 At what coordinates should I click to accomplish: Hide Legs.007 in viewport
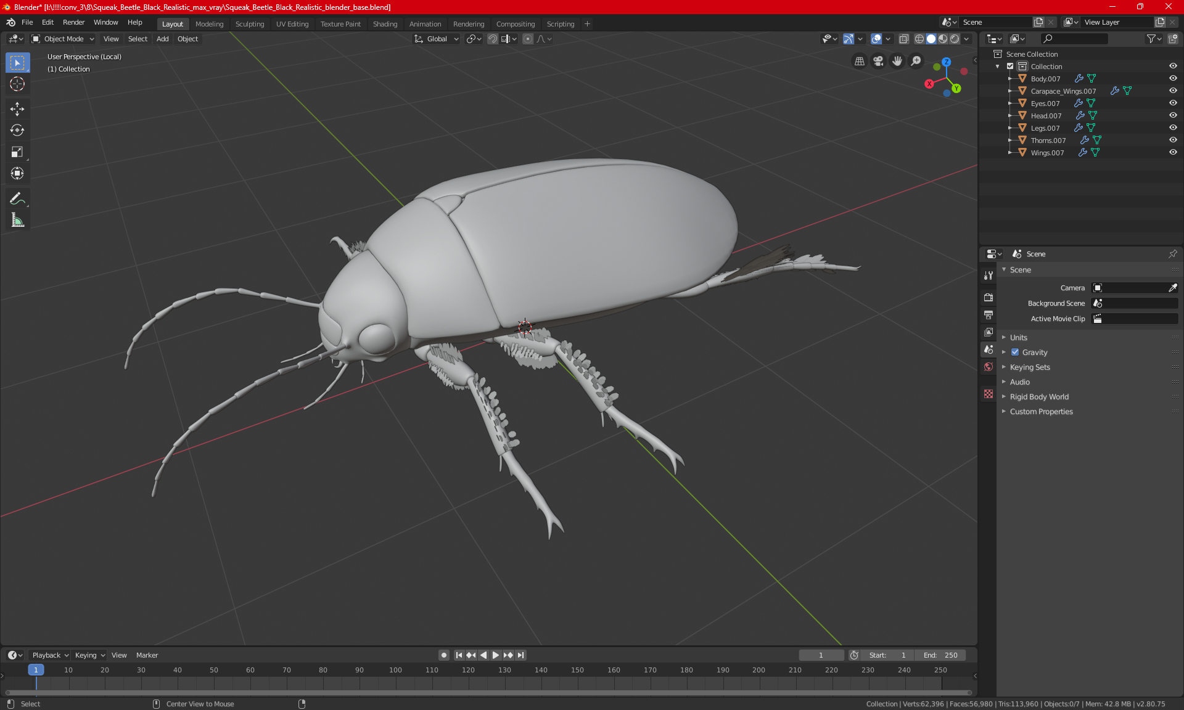click(1173, 128)
